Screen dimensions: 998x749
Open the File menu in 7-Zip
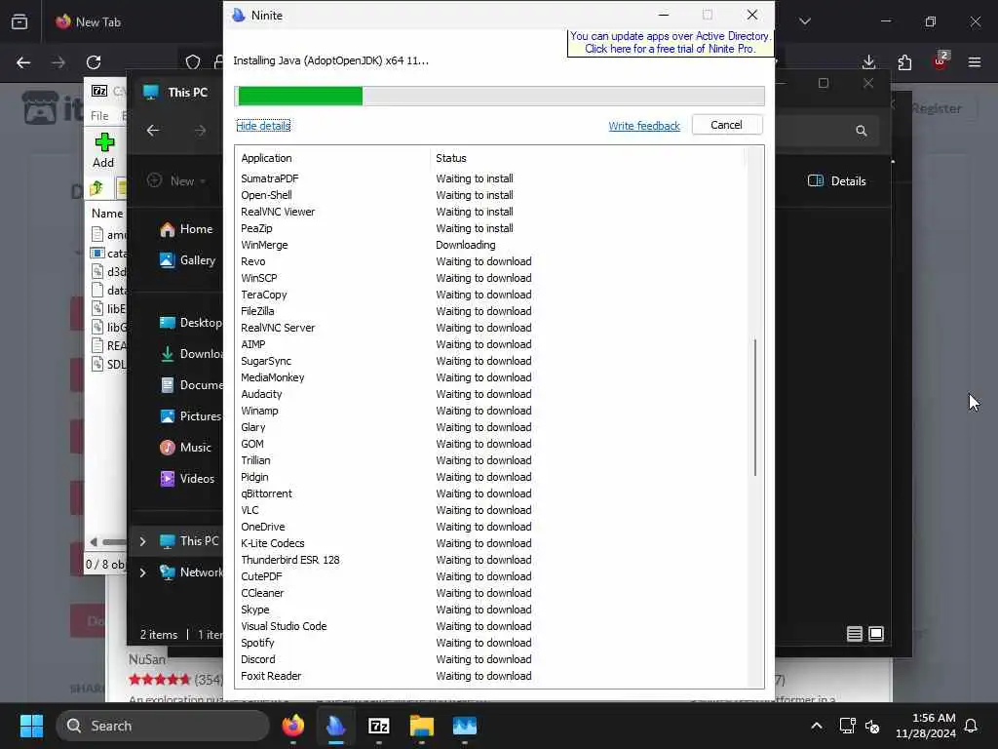99,116
